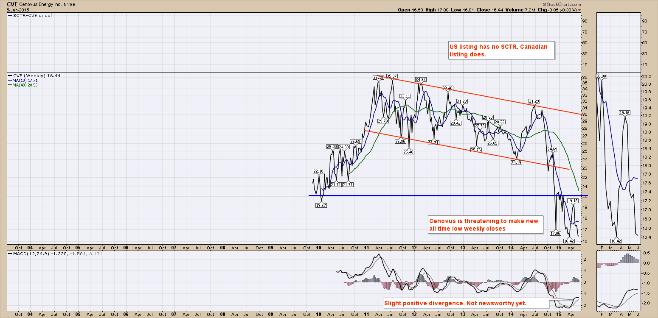
Task: Click the 26.86 low price label
Action: 400,141
